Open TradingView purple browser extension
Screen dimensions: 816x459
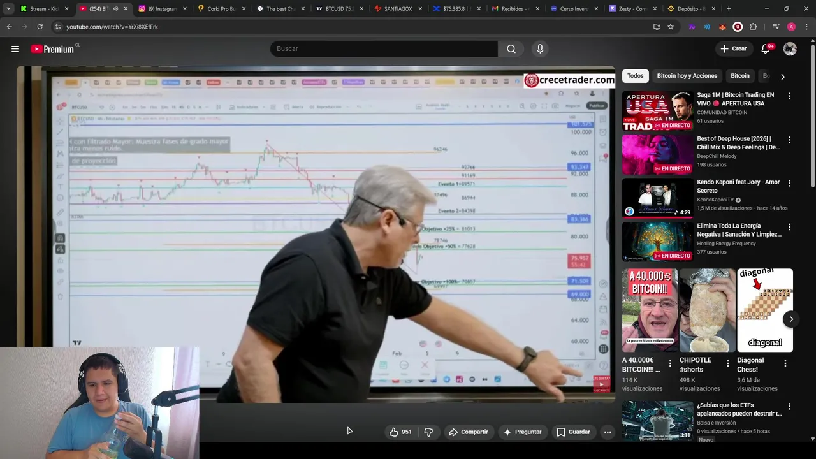click(692, 27)
